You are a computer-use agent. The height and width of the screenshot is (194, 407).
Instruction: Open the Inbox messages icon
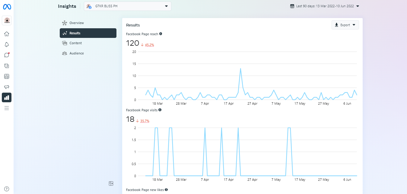point(7,55)
